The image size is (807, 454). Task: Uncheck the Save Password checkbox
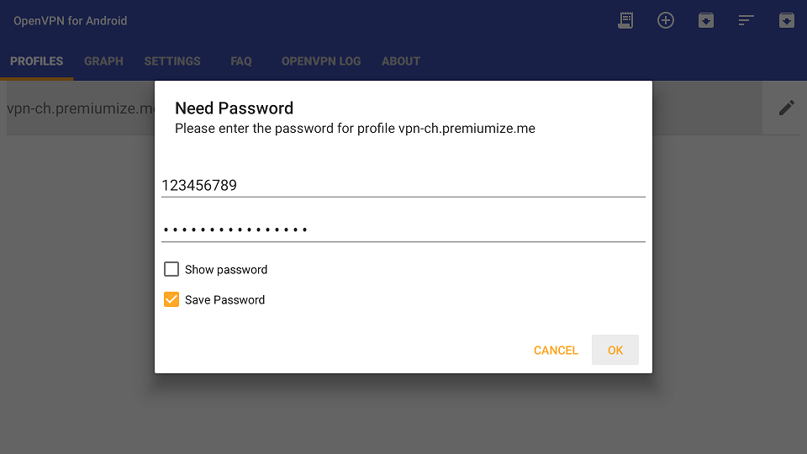(x=171, y=299)
